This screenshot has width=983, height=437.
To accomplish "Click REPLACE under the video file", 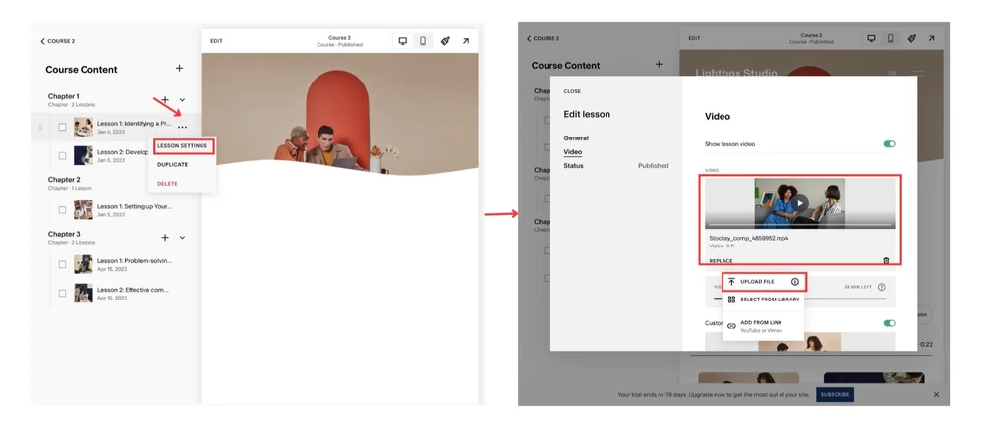I will 721,261.
